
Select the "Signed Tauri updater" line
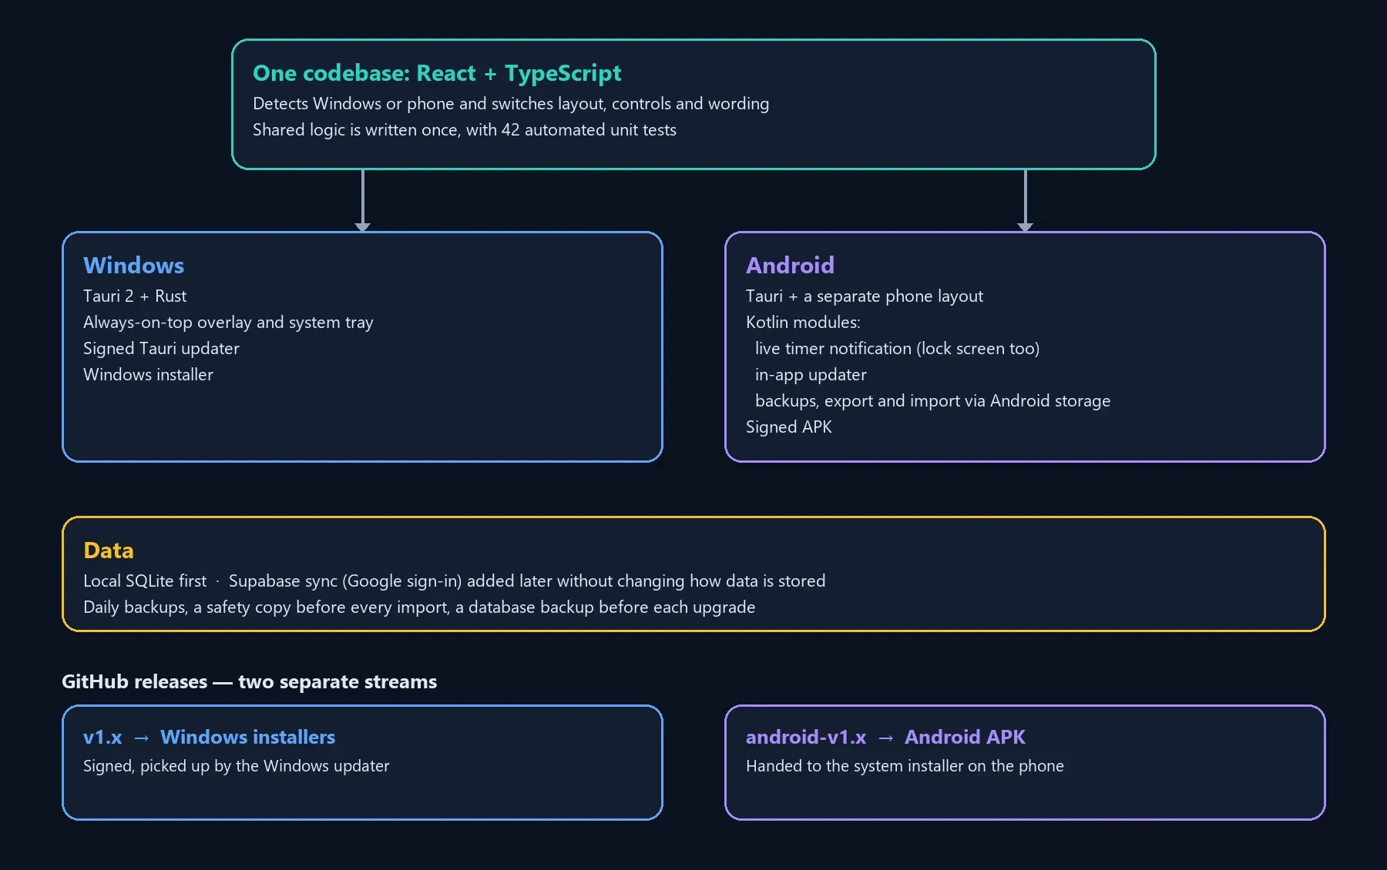point(161,349)
